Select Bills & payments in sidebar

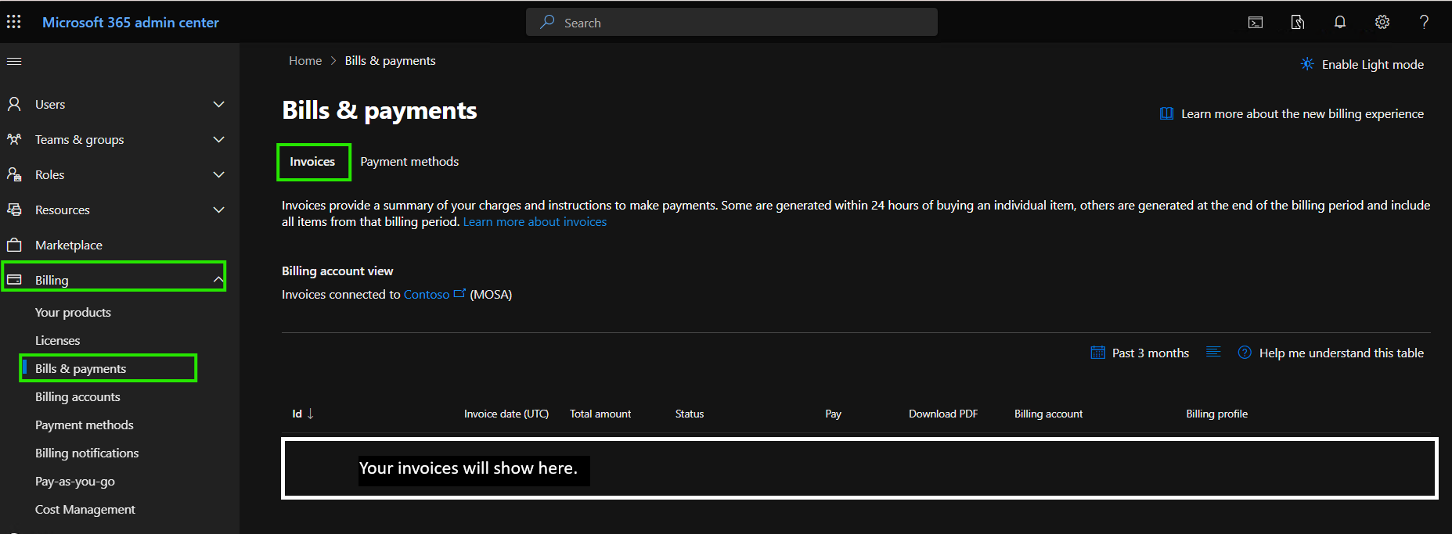click(x=81, y=368)
